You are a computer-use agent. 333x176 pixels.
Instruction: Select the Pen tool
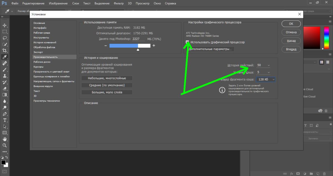[5, 114]
